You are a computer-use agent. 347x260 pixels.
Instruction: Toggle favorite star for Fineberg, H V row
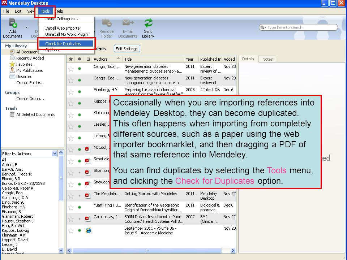(71, 92)
